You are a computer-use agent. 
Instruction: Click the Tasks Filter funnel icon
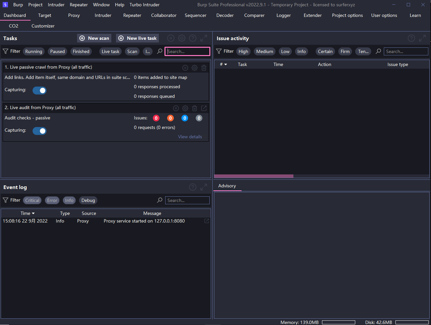[6, 51]
